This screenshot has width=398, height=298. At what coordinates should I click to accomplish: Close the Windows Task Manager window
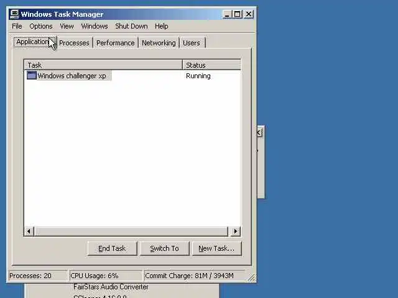[249, 14]
